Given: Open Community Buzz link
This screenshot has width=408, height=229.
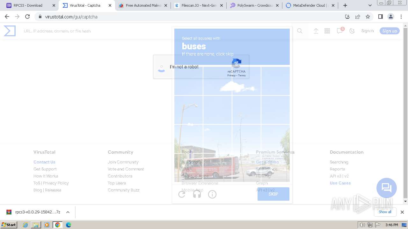Looking at the screenshot, I should (x=124, y=190).
